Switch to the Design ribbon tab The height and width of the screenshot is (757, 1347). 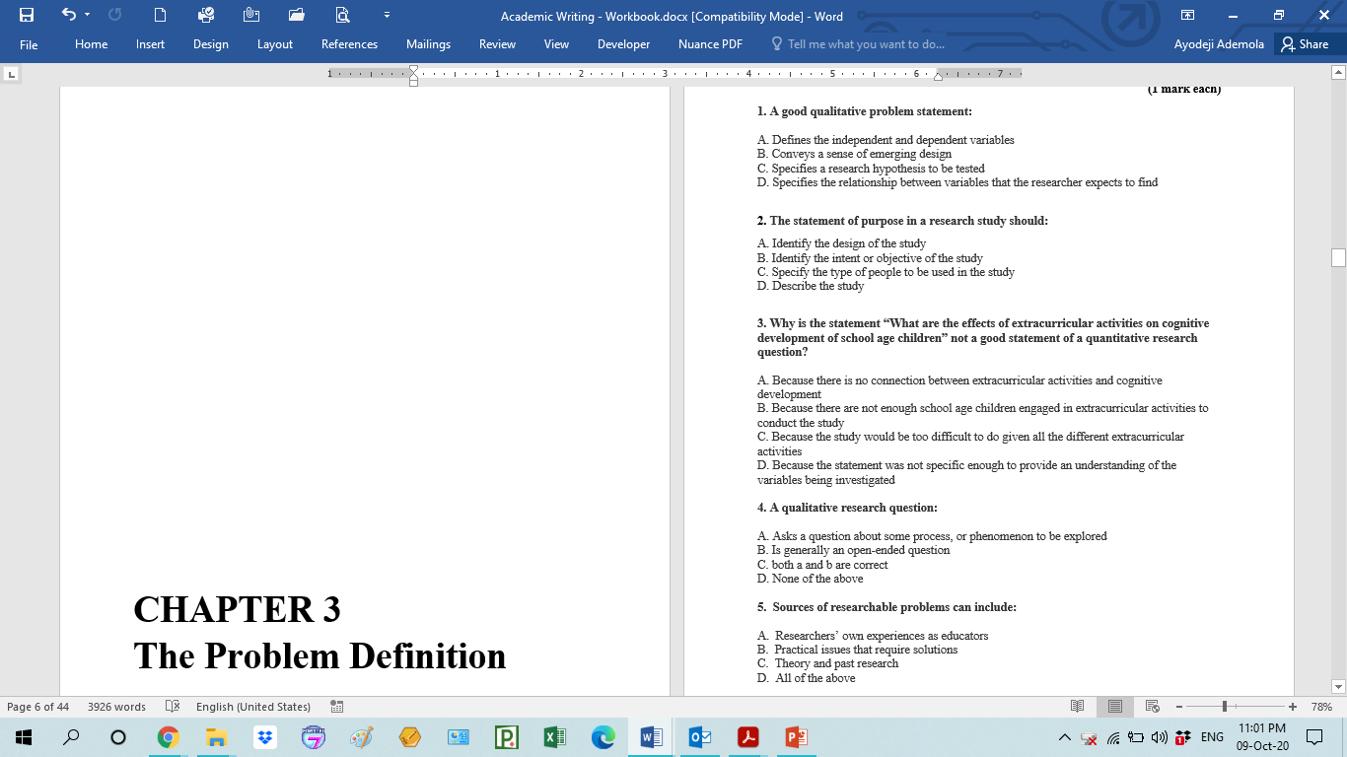coord(210,44)
